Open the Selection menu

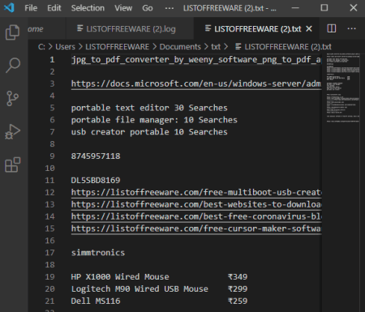coord(88,8)
